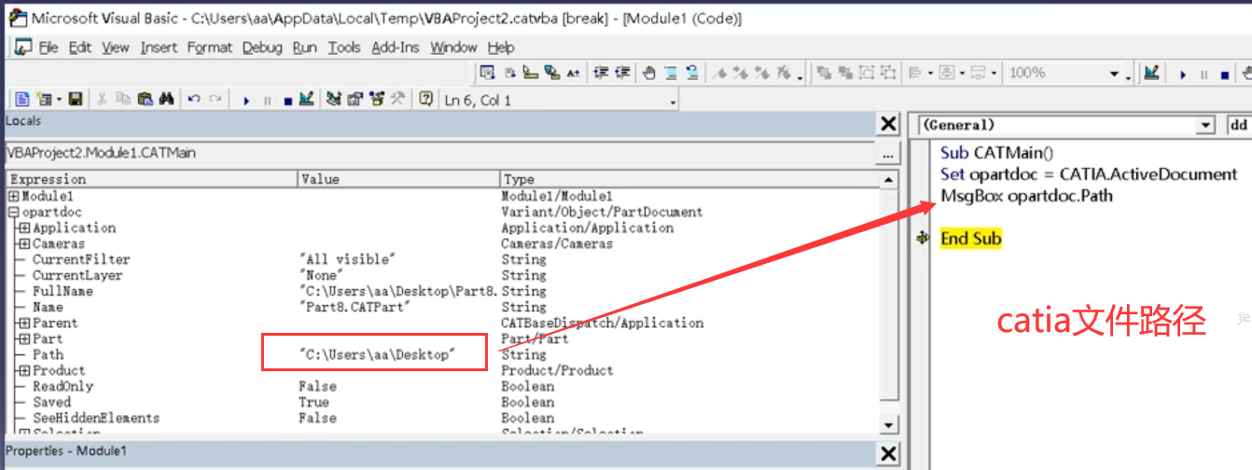This screenshot has width=1252, height=470.
Task: Expand the Parent node under opartdoc
Action: [24, 324]
